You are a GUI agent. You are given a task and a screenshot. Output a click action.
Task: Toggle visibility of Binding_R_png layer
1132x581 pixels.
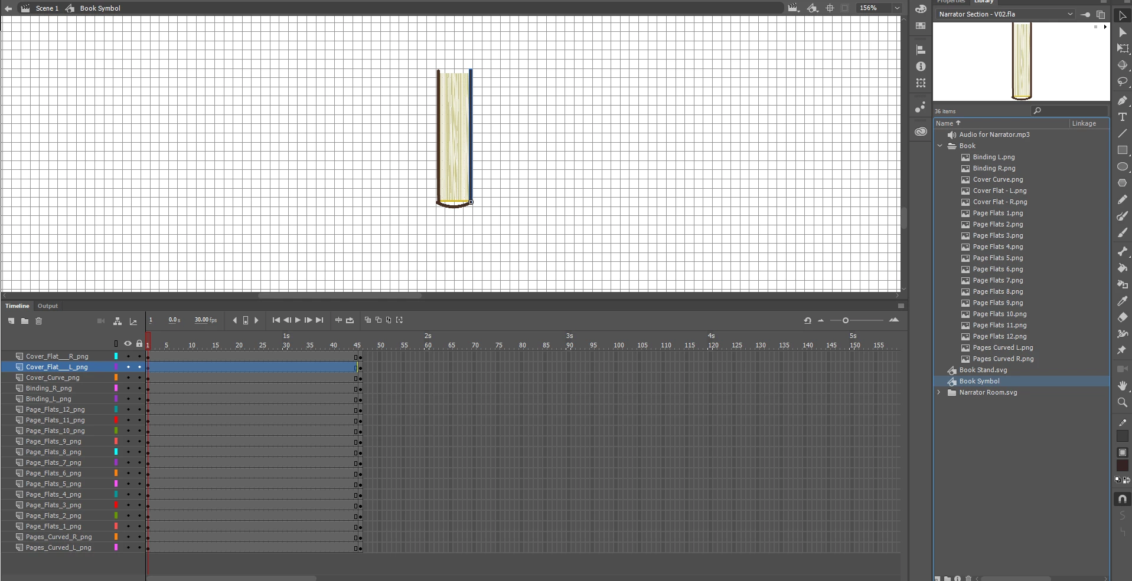click(x=128, y=388)
